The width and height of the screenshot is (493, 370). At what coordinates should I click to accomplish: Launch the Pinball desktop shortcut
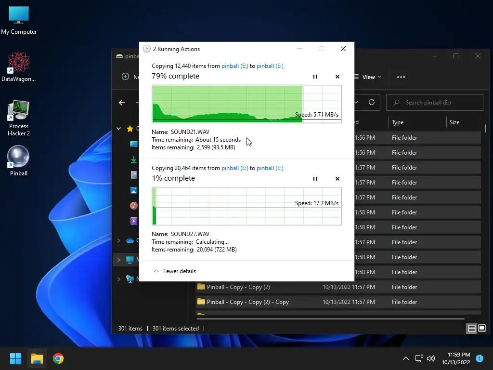pyautogui.click(x=19, y=160)
